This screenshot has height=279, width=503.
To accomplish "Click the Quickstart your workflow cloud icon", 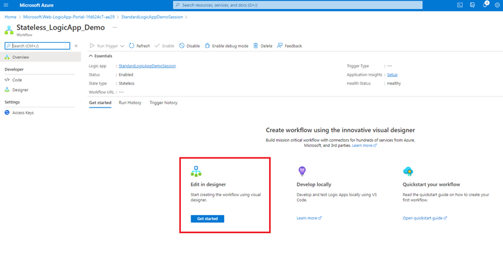I will 408,172.
